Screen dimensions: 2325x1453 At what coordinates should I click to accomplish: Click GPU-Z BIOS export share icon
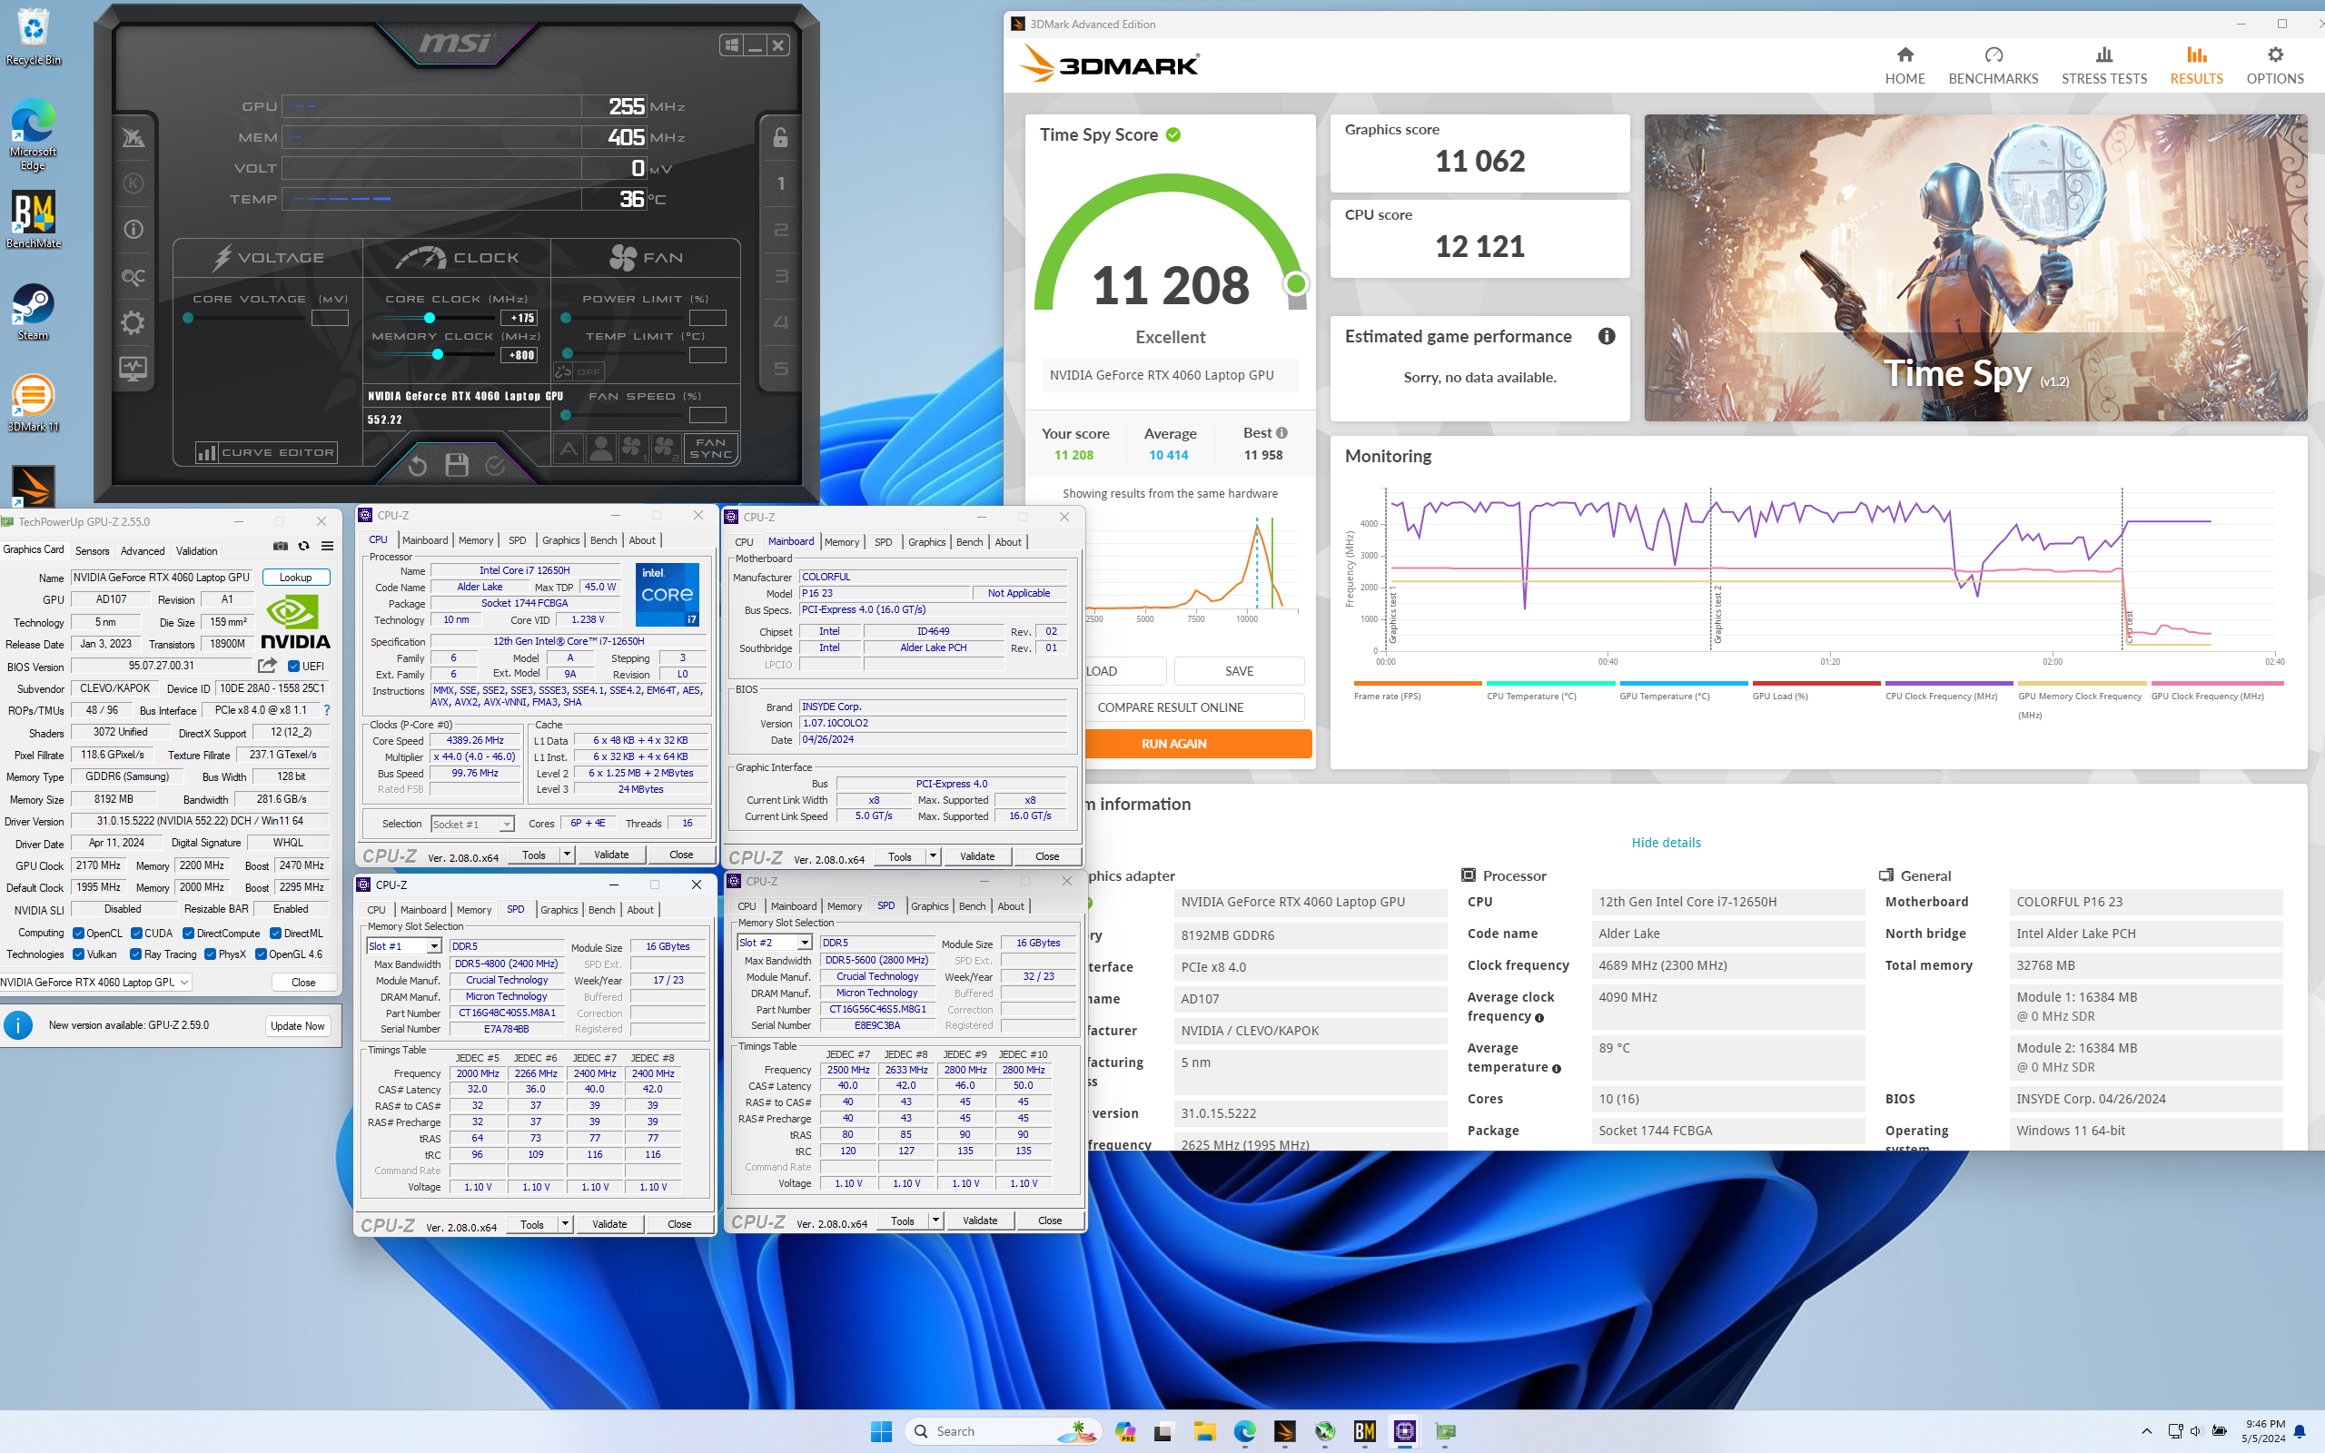(267, 665)
